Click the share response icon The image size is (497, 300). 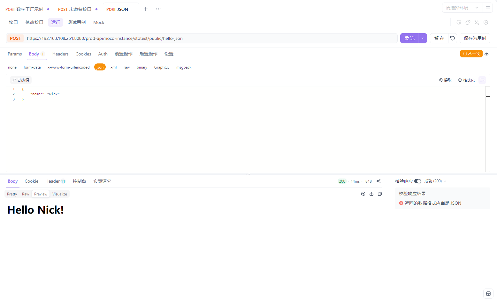pyautogui.click(x=378, y=181)
